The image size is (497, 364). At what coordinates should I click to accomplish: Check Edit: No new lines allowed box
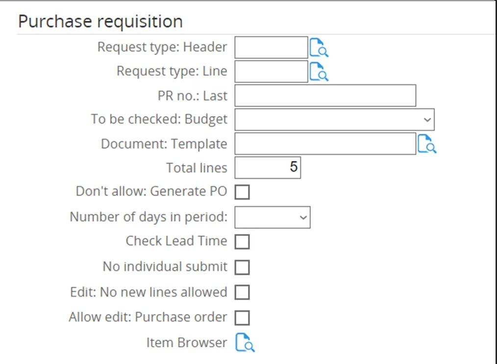pos(242,293)
